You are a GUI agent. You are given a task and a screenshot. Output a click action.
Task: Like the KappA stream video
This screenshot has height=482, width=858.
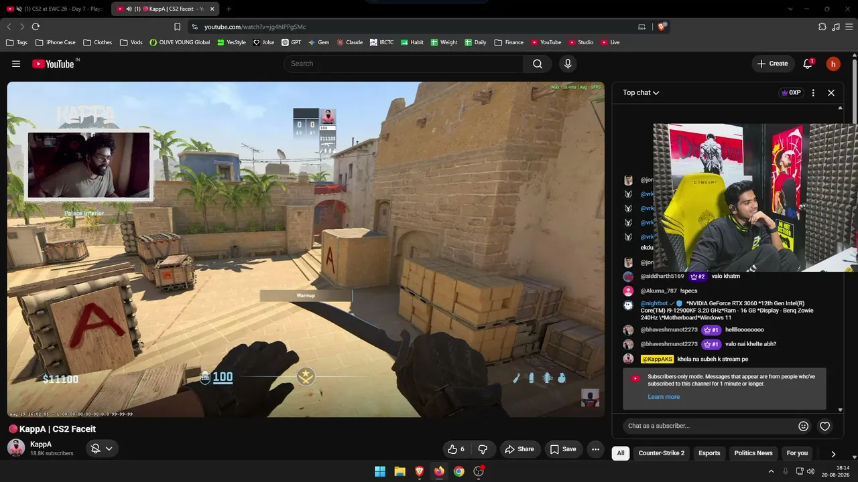coord(456,449)
